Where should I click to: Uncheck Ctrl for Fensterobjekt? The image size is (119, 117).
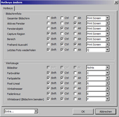coord(62,28)
